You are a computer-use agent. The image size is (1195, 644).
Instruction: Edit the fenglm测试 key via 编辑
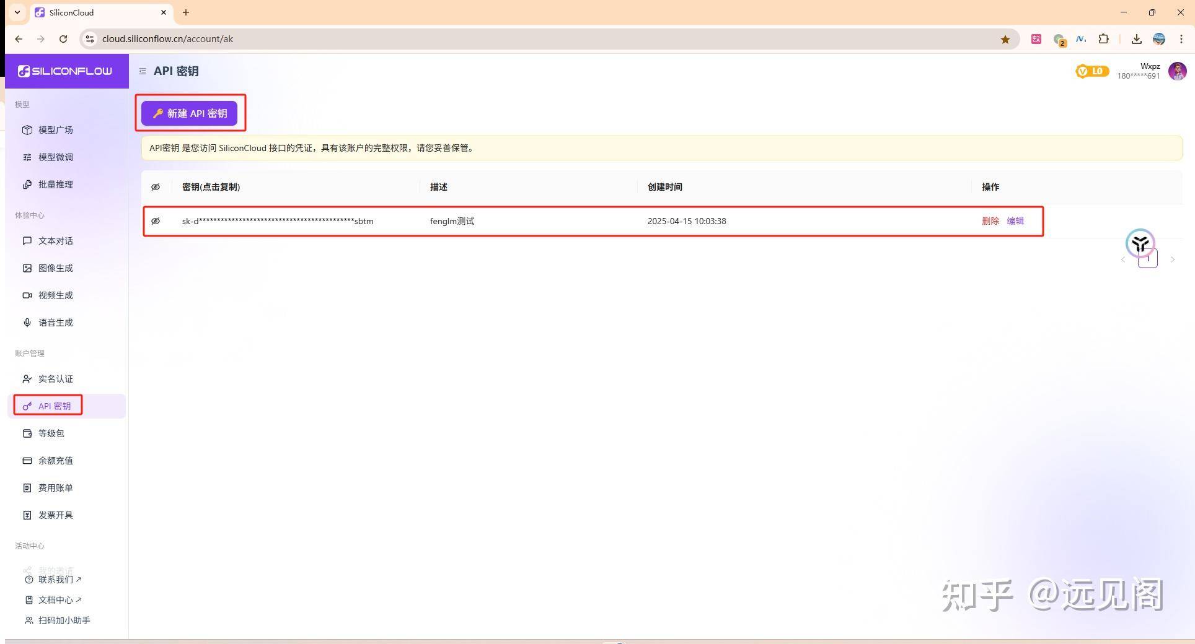pyautogui.click(x=1015, y=221)
